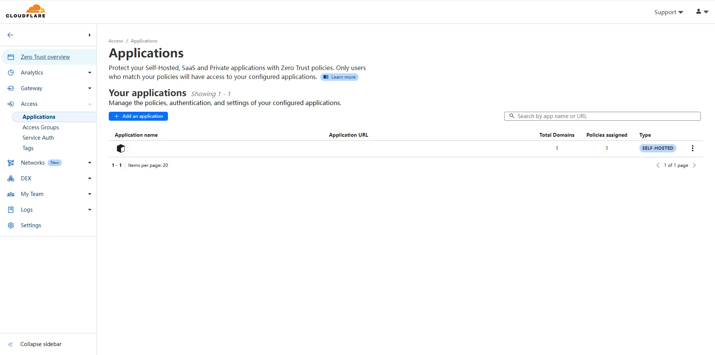Expand the Analytics section
This screenshot has width=715, height=355.
click(89, 73)
